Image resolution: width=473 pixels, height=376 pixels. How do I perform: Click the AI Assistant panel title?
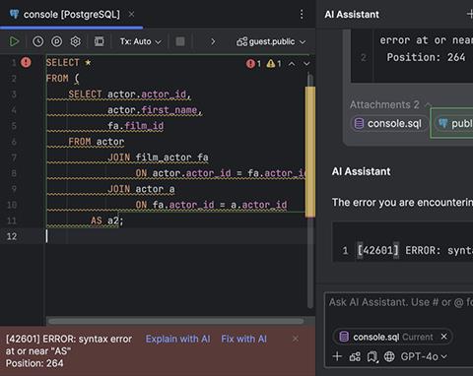tap(352, 15)
